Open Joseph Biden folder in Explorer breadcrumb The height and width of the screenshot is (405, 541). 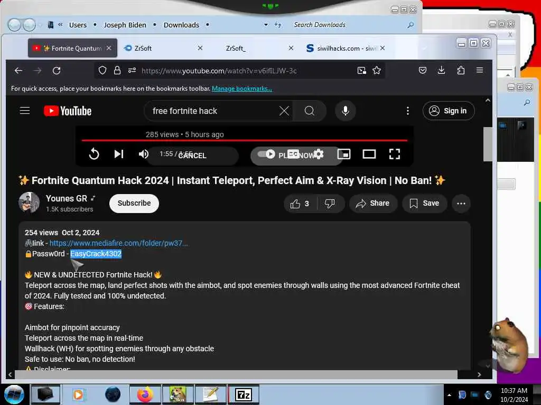(x=125, y=25)
